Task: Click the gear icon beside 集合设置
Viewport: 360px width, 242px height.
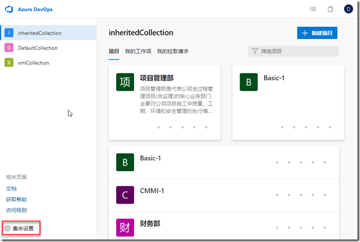Action: coord(7,228)
